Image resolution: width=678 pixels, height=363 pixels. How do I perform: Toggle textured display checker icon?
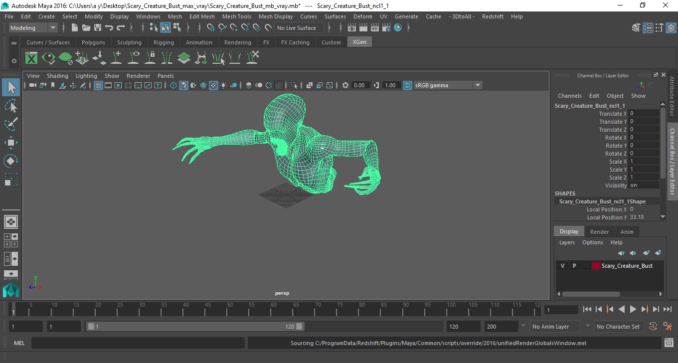click(x=213, y=85)
